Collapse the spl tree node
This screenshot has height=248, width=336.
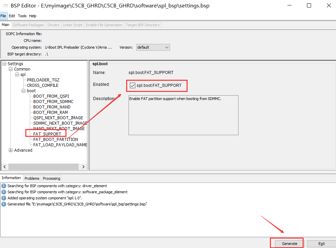tap(17, 74)
